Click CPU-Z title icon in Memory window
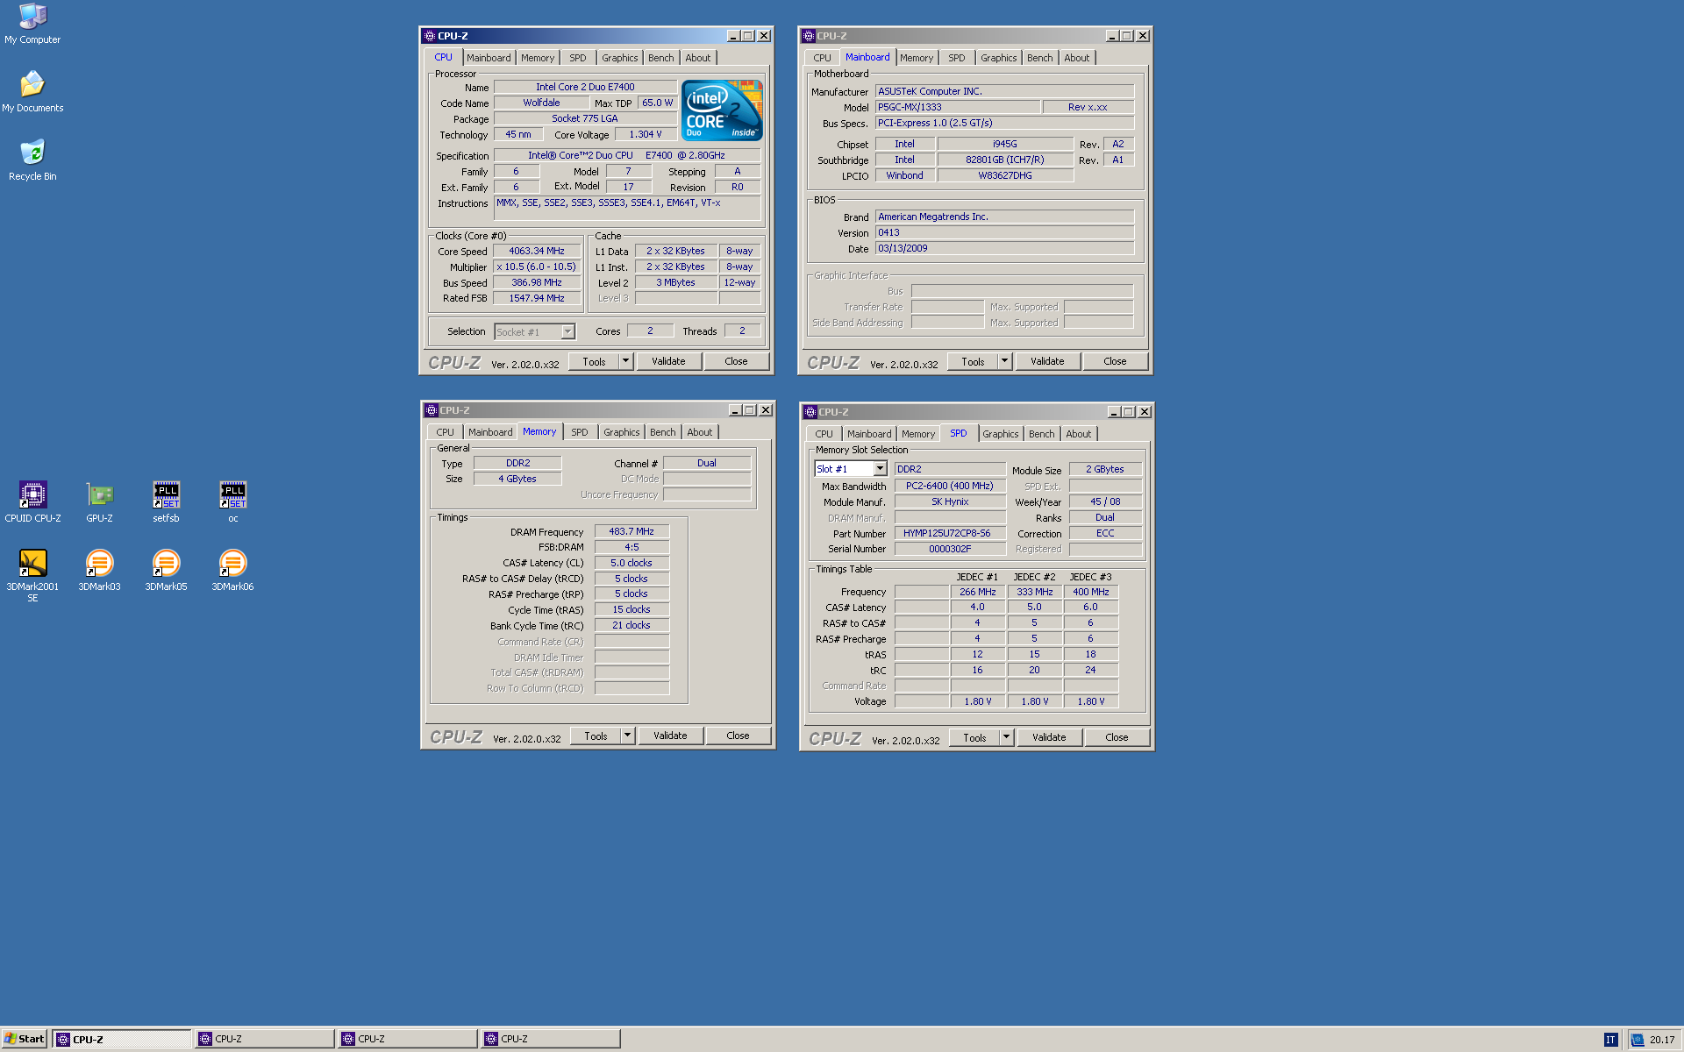 pyautogui.click(x=431, y=410)
